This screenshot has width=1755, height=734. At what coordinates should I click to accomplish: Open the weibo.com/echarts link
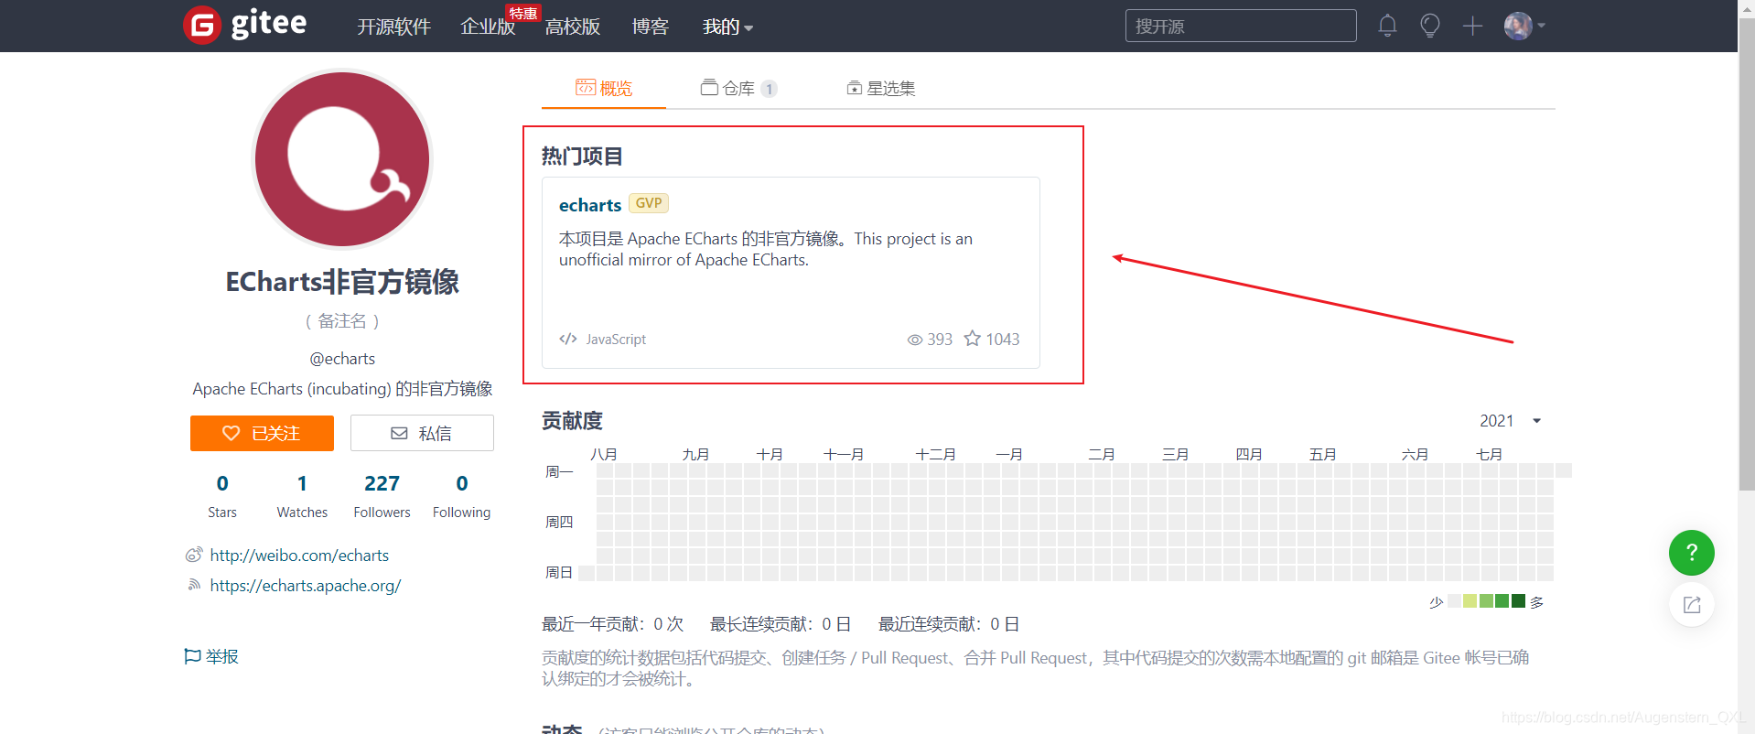pyautogui.click(x=299, y=556)
